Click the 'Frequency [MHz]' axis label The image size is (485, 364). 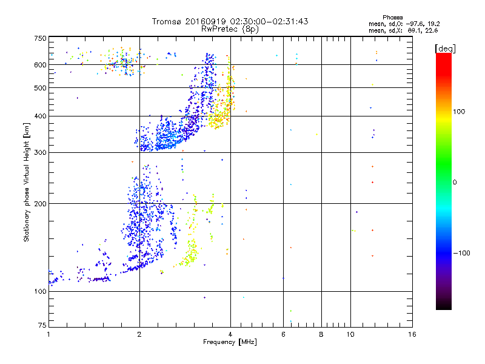[230, 342]
